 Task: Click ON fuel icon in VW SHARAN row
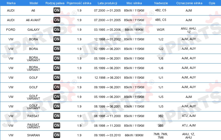point(57,135)
